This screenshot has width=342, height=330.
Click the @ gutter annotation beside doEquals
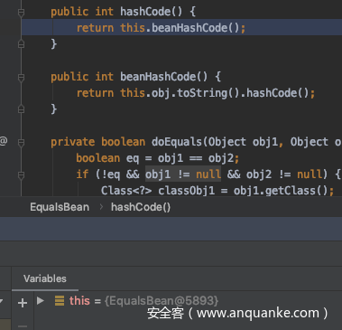4,141
